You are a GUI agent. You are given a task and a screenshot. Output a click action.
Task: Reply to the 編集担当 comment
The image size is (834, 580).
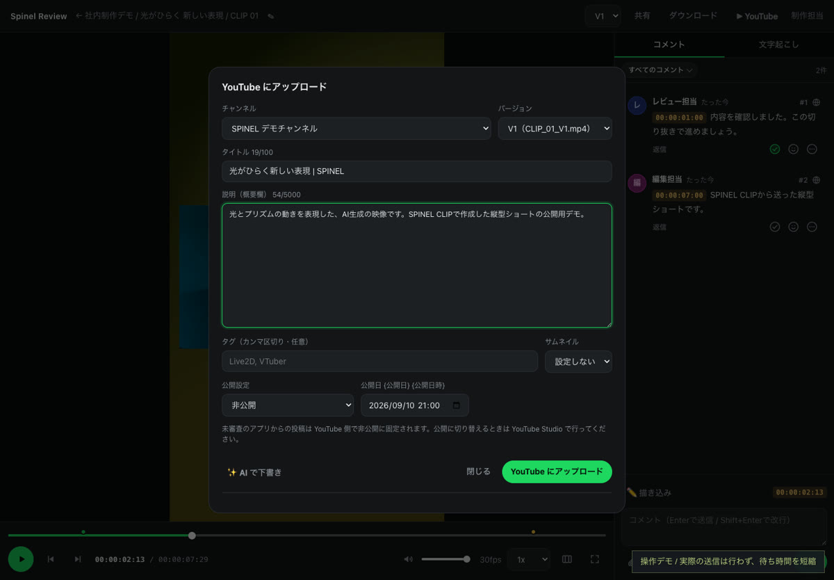(x=660, y=227)
